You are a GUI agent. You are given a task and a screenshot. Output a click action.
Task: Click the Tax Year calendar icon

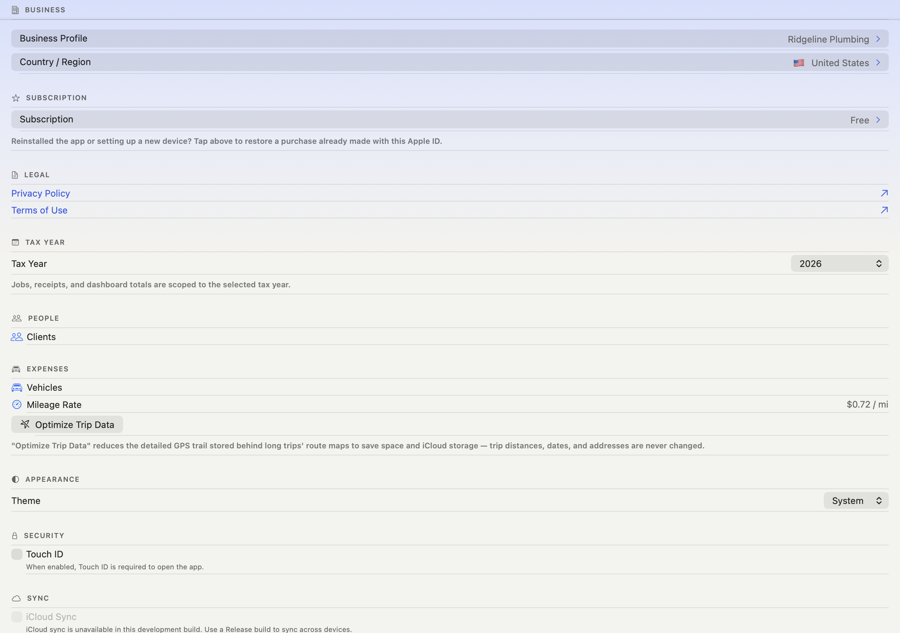point(15,242)
